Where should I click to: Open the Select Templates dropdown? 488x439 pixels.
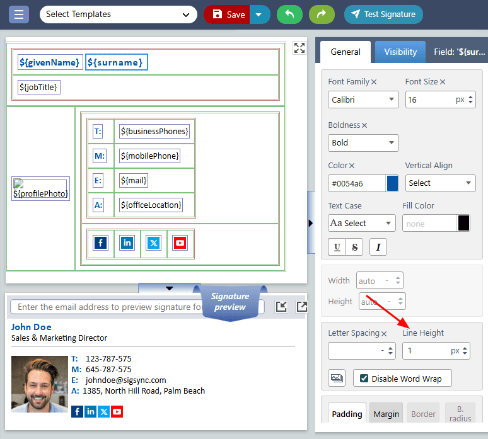point(118,14)
